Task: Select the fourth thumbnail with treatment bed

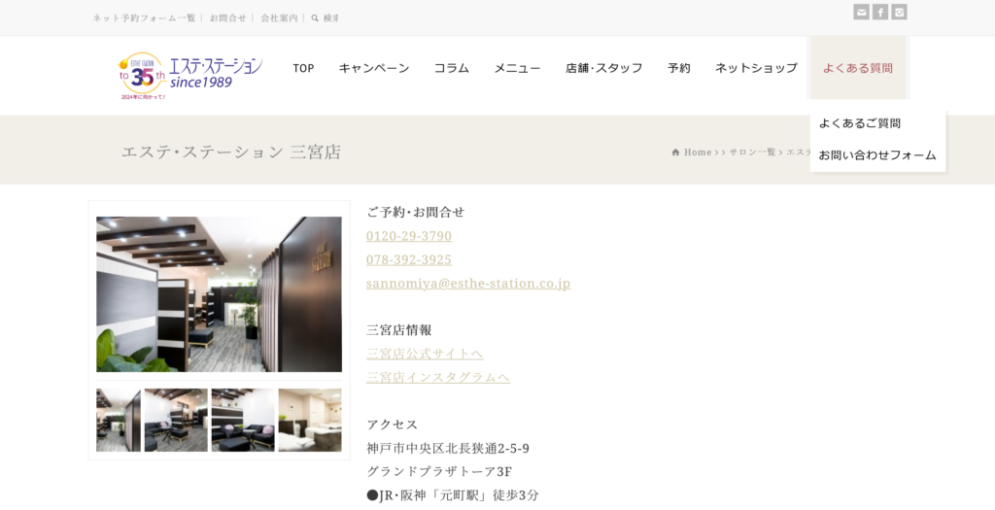Action: [310, 420]
